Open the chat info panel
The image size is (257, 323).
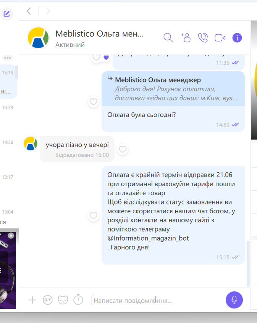tap(237, 38)
